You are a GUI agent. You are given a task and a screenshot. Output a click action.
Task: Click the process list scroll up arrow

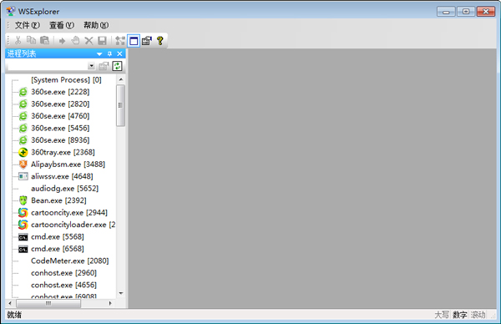coord(121,79)
